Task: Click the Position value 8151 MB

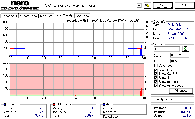Action: pos(185,112)
